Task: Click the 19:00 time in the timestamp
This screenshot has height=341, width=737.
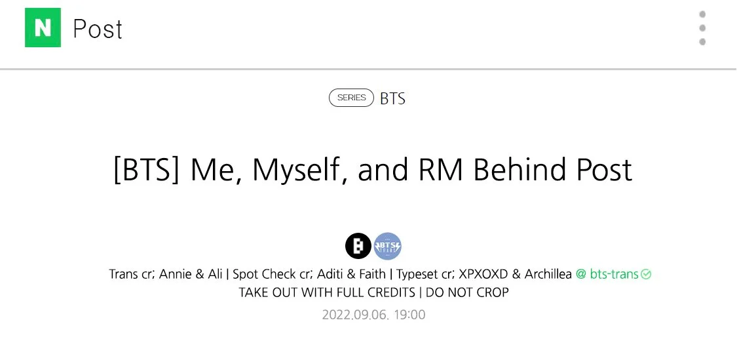Action: (x=409, y=315)
